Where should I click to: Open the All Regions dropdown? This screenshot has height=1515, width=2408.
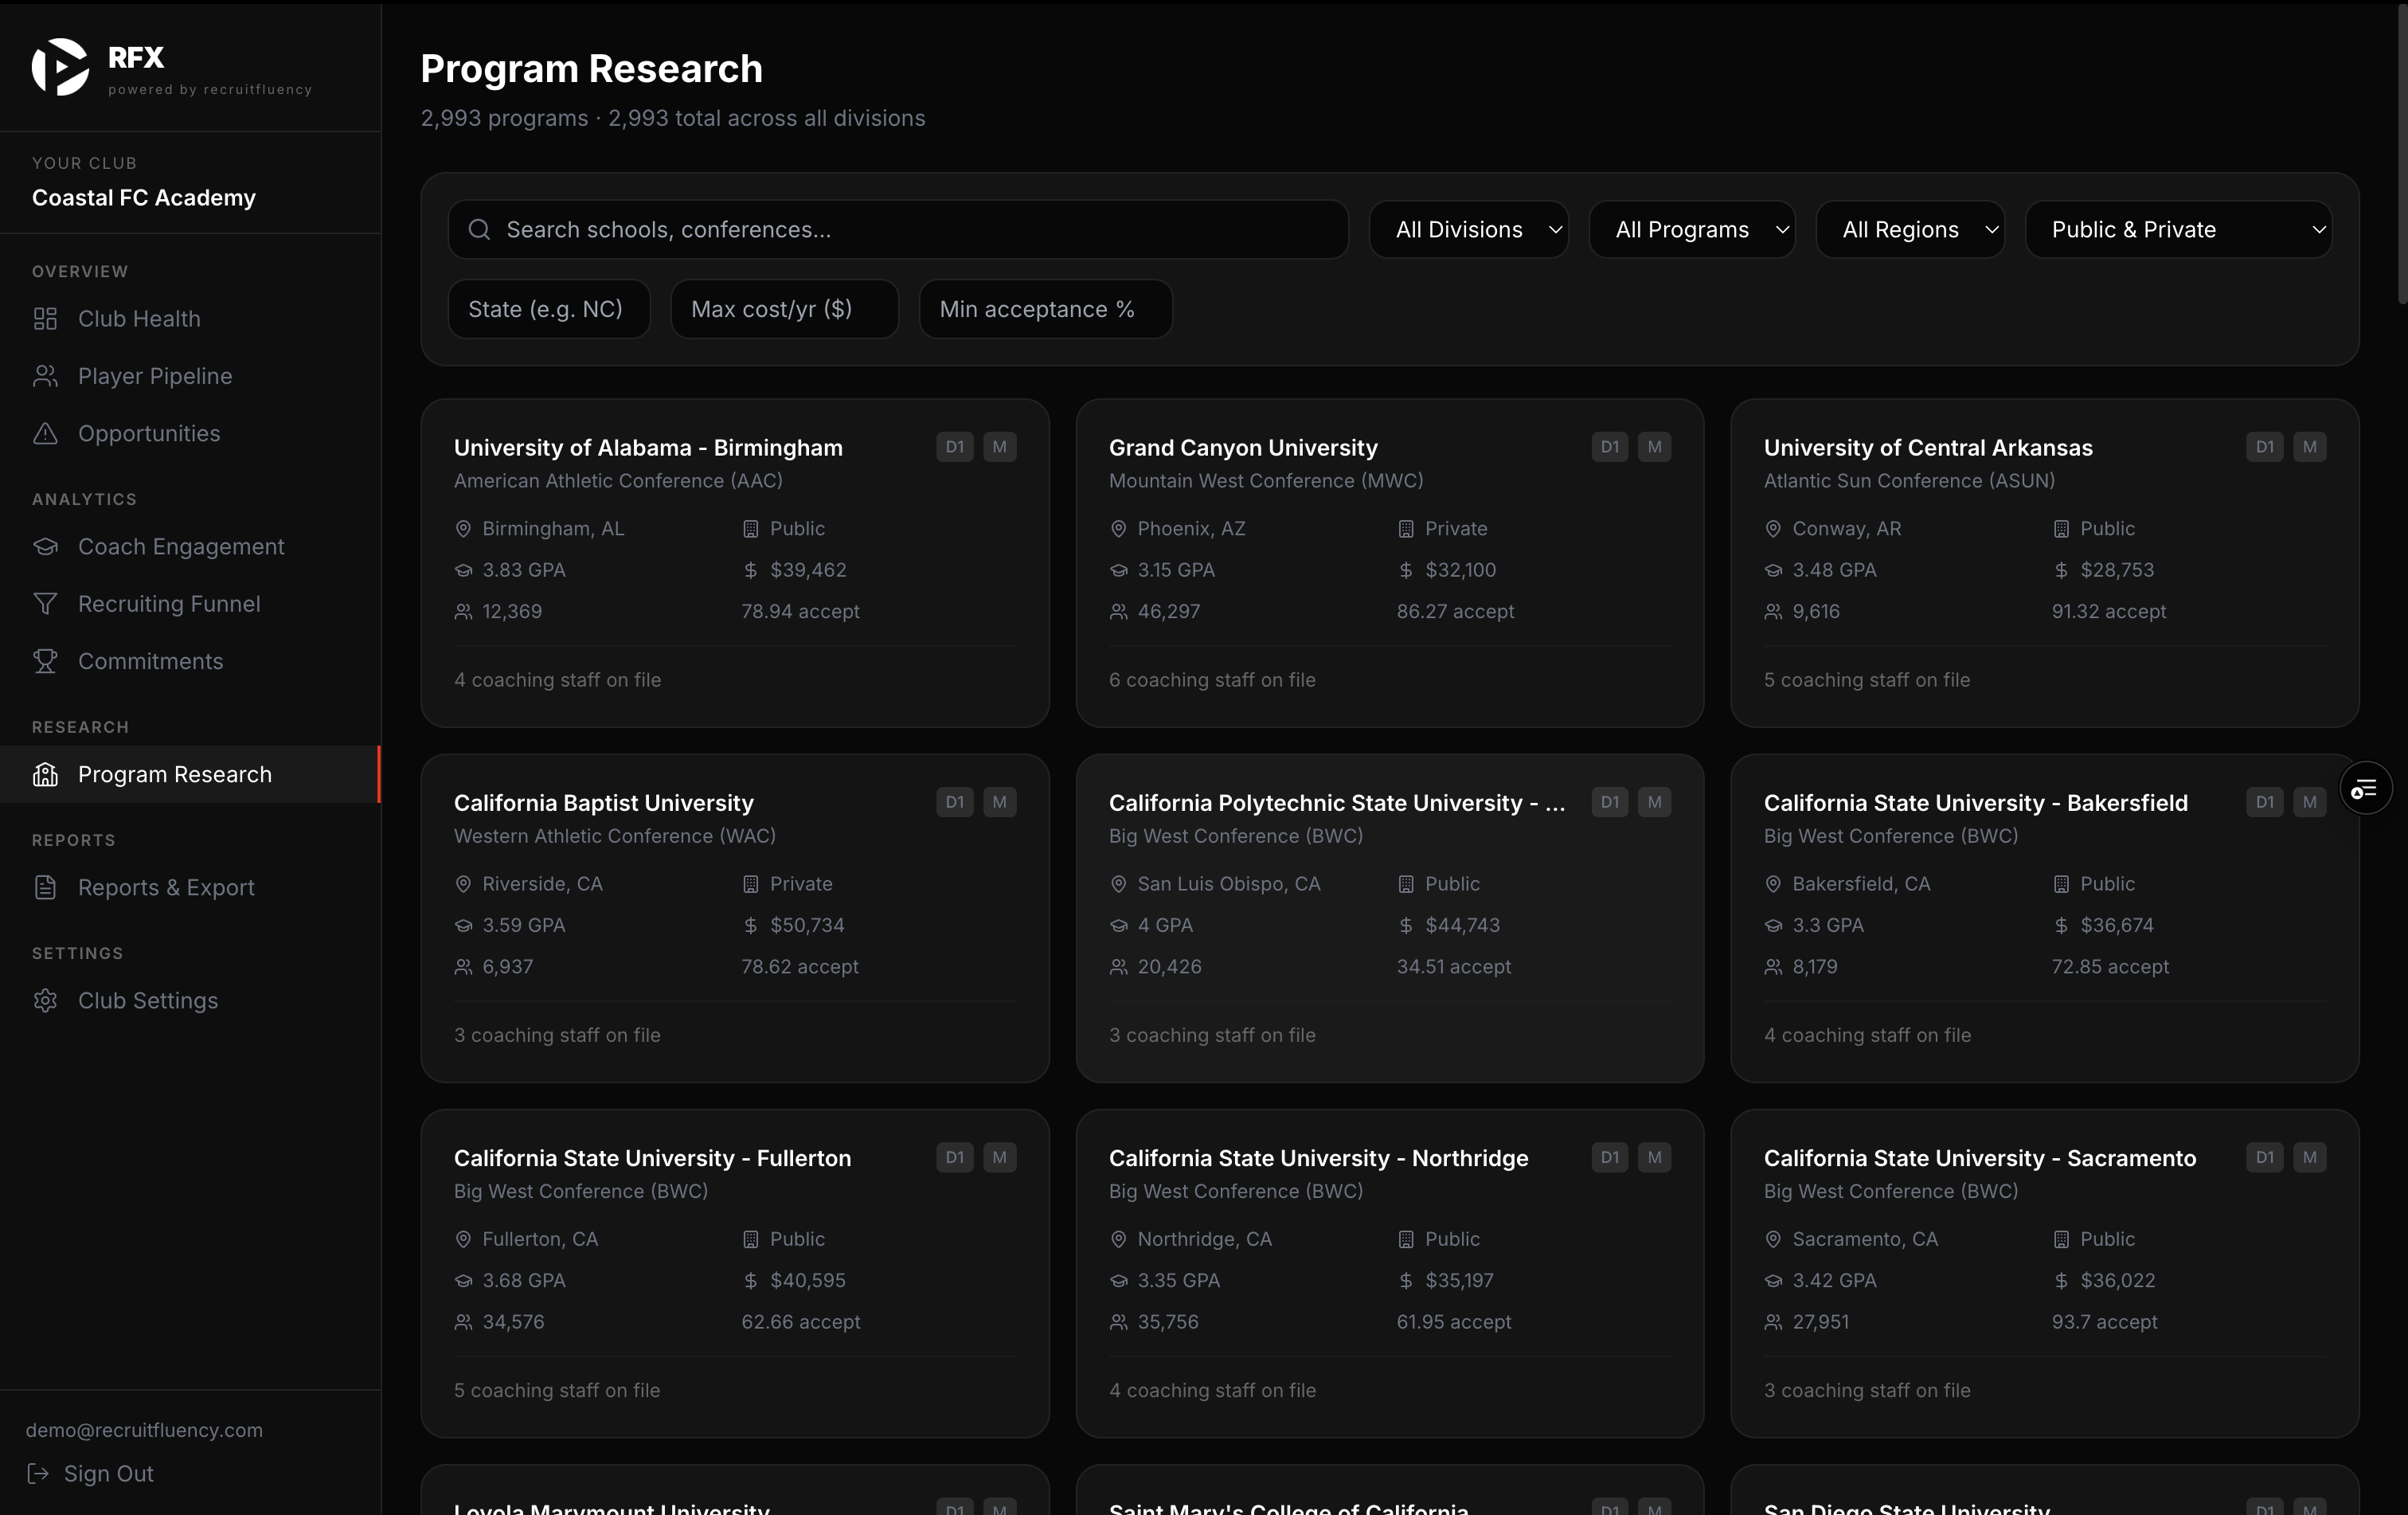pos(1910,230)
